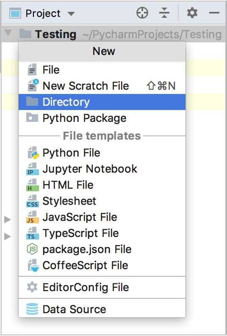The image size is (227, 336).
Task: Expand tree node beside TypeScript File row
Action: click(x=8, y=237)
